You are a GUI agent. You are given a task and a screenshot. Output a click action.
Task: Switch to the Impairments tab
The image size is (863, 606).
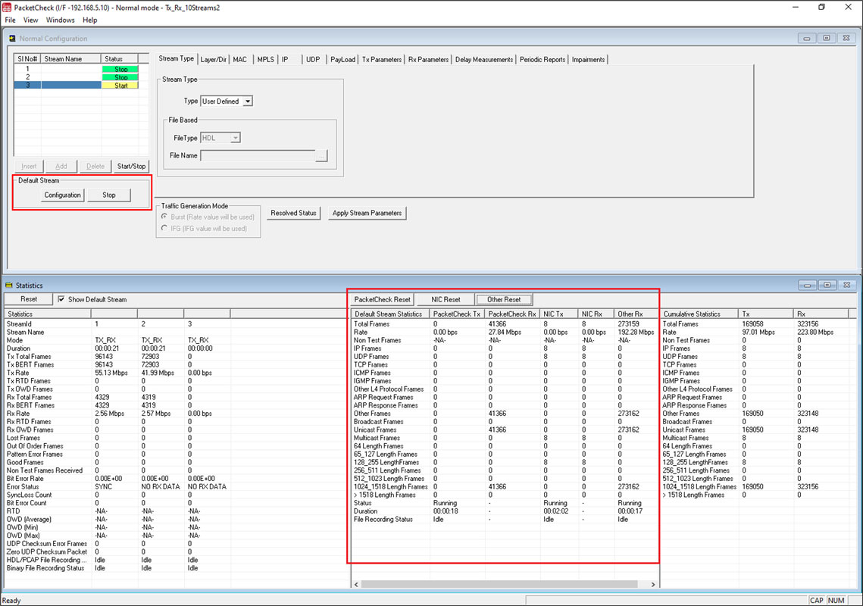[x=589, y=59]
